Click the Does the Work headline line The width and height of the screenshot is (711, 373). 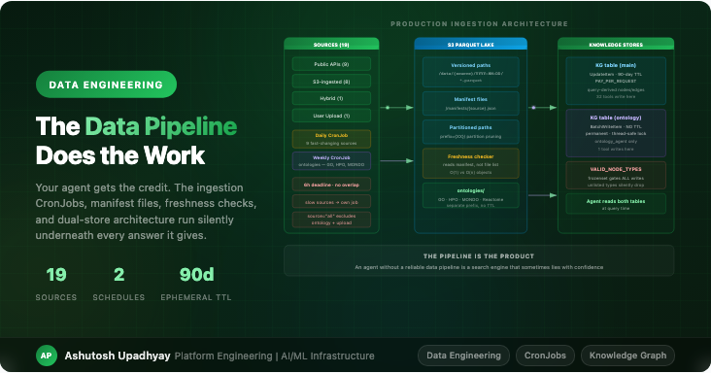[120, 155]
